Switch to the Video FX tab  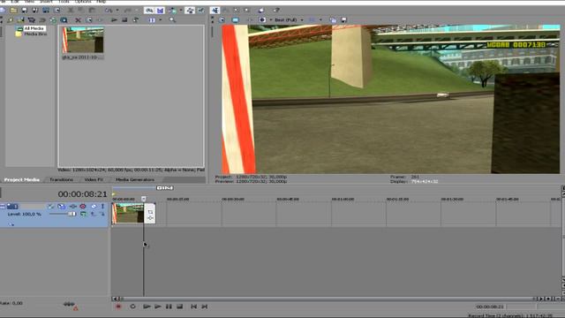(94, 179)
